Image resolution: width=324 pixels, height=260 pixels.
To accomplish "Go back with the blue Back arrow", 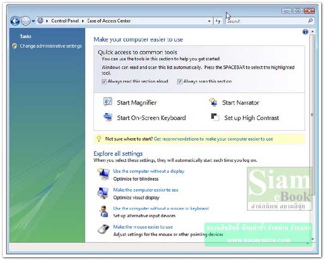I will point(15,21).
